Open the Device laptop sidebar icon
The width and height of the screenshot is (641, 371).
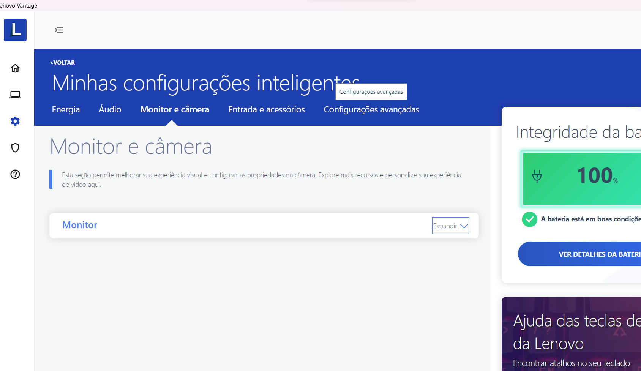15,95
